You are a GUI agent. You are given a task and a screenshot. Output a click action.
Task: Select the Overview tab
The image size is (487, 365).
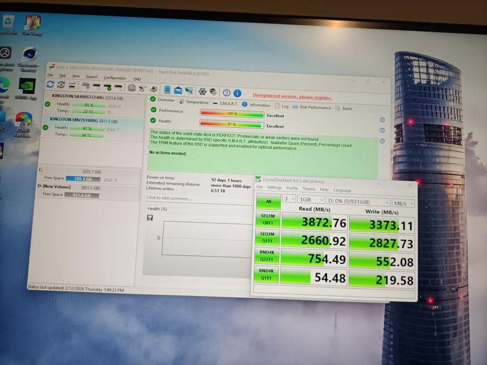[x=162, y=100]
